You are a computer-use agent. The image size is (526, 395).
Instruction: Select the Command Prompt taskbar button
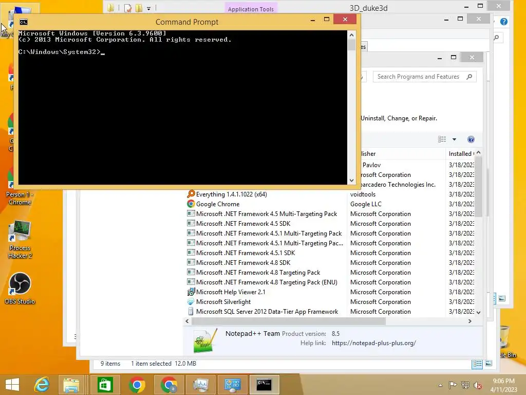click(264, 385)
